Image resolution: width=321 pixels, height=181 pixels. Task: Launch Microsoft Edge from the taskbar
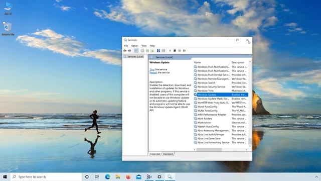(x=107, y=176)
